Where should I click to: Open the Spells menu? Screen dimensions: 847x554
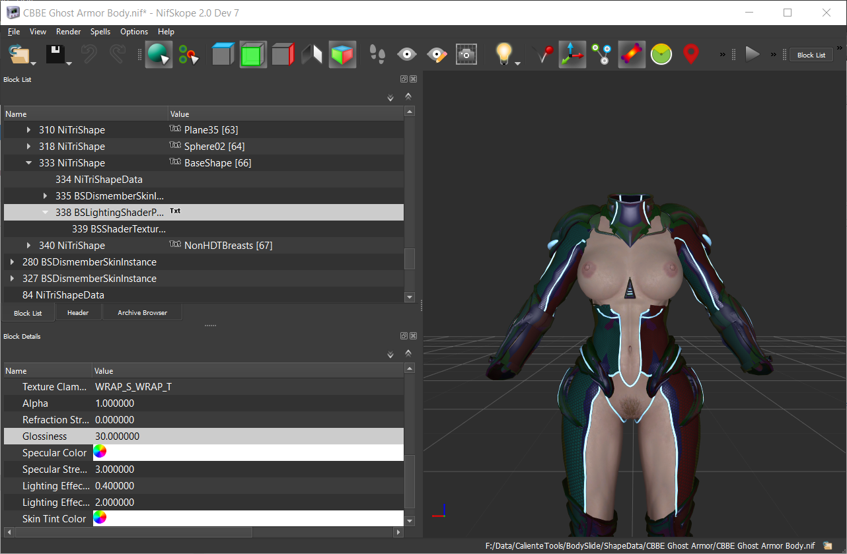[x=100, y=32]
